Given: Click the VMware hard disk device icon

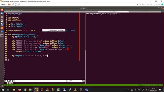Looking at the screenshot, I should point(140,5).
